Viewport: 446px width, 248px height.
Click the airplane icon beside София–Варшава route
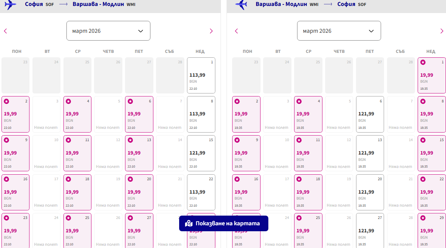[10, 4]
